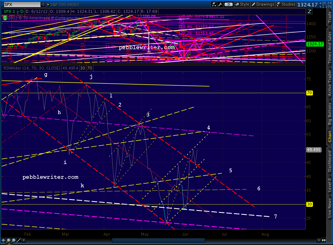Toggle the D daily timeframe button
The height and width of the screenshot is (245, 333).
click(229, 4)
